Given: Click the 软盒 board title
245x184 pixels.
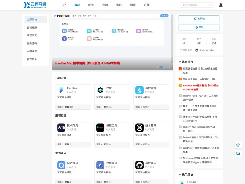Looking at the screenshot, I should (109, 88).
